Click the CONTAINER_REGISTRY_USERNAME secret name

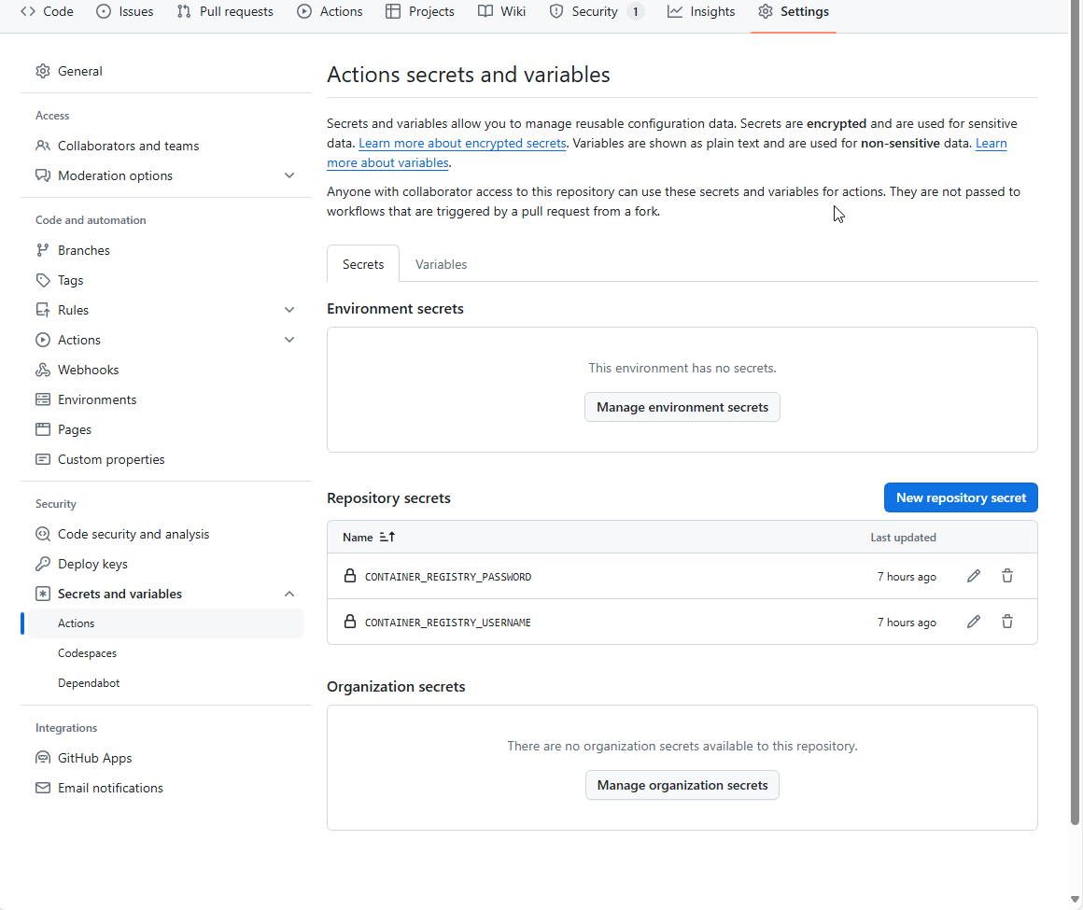coord(448,623)
